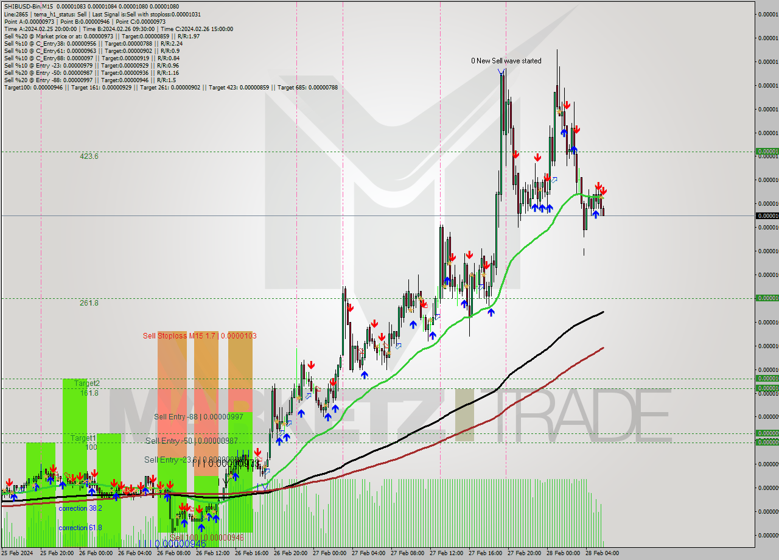Click the '25 Feb 20:00' time axis label
779x560 pixels.
click(57, 553)
